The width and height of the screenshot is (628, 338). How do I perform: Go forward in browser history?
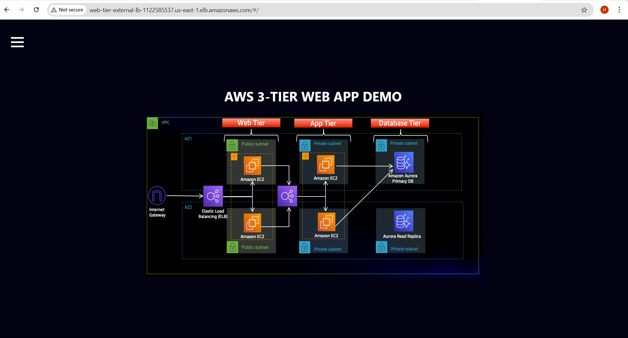pyautogui.click(x=21, y=10)
